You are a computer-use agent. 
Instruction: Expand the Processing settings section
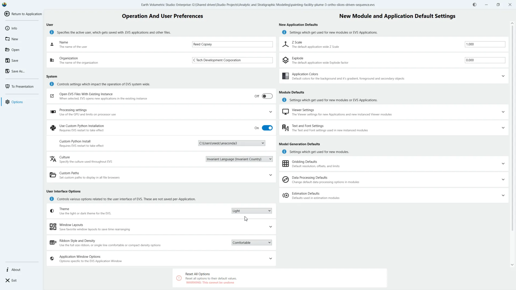tap(271, 112)
